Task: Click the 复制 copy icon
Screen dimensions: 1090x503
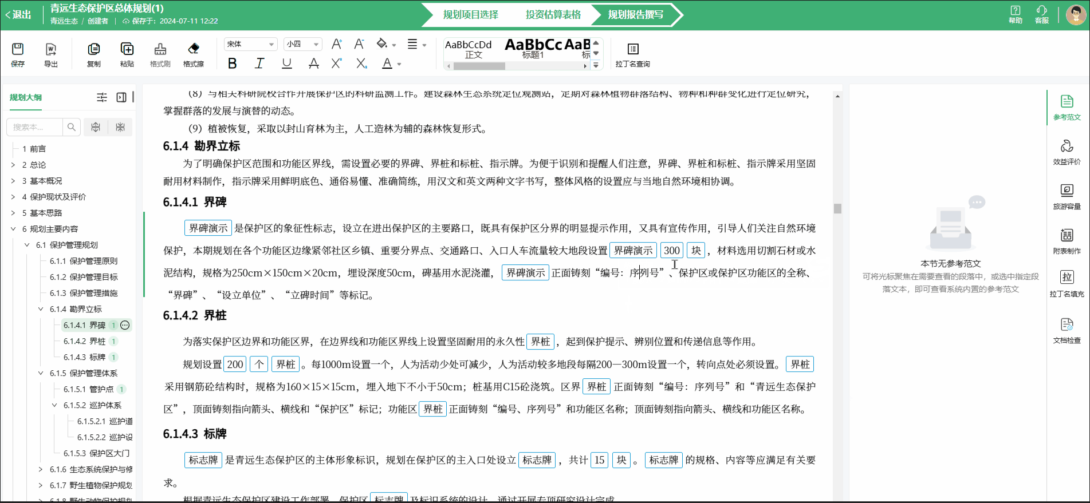Action: [x=93, y=49]
